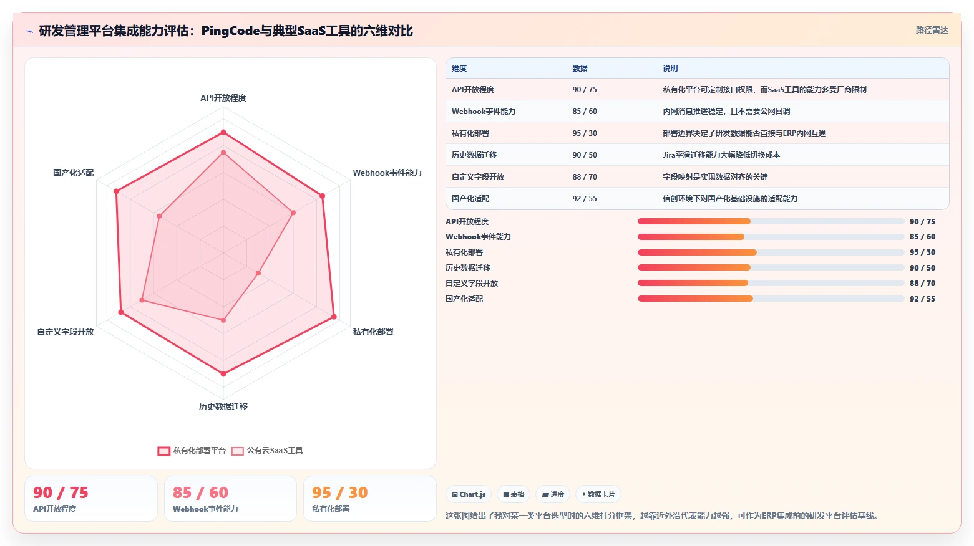Click the 数据卡片 tag chip
The width and height of the screenshot is (974, 546).
pos(598,494)
